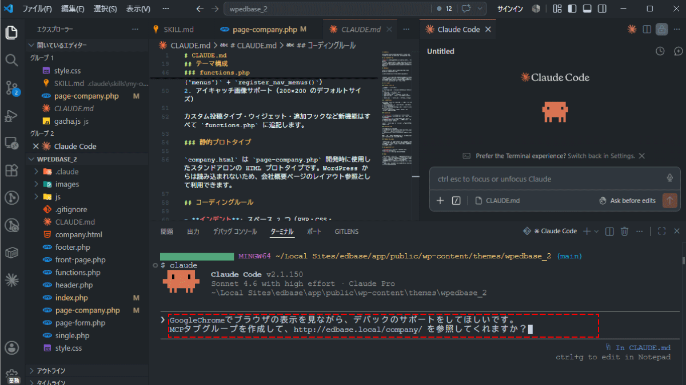
Task: Click the サインイン button
Action: click(x=509, y=9)
